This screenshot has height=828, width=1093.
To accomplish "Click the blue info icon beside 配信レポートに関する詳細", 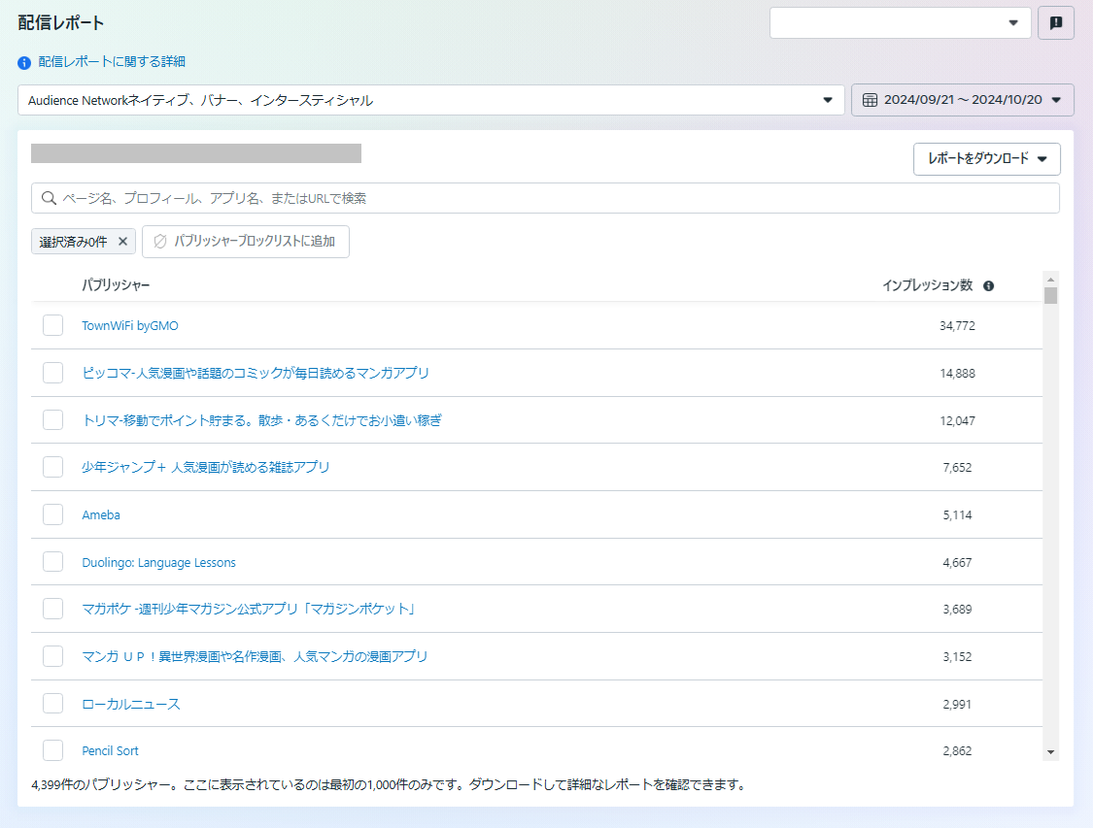I will [24, 63].
